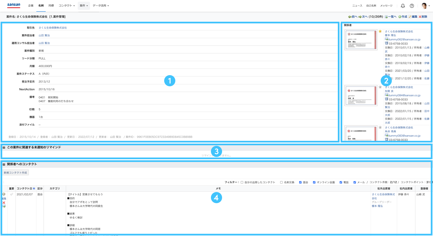The image size is (433, 236).
Task: Return to deal list via 一覧へ
Action: 390,17
